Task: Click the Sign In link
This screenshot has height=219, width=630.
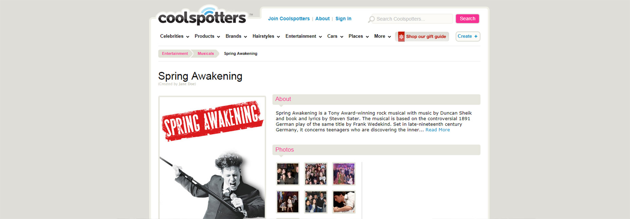Action: [x=343, y=19]
